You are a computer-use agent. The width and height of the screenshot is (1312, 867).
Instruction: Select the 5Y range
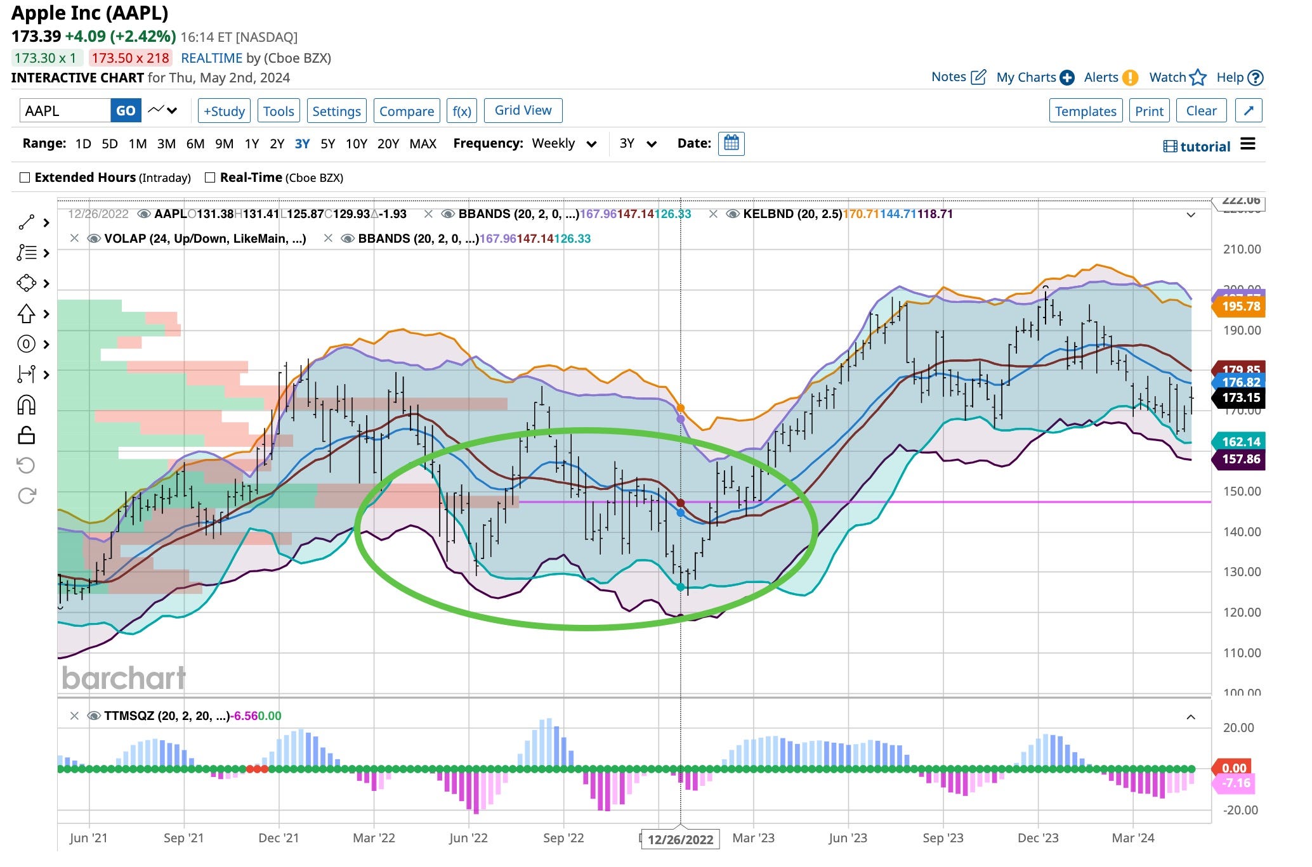coord(328,144)
